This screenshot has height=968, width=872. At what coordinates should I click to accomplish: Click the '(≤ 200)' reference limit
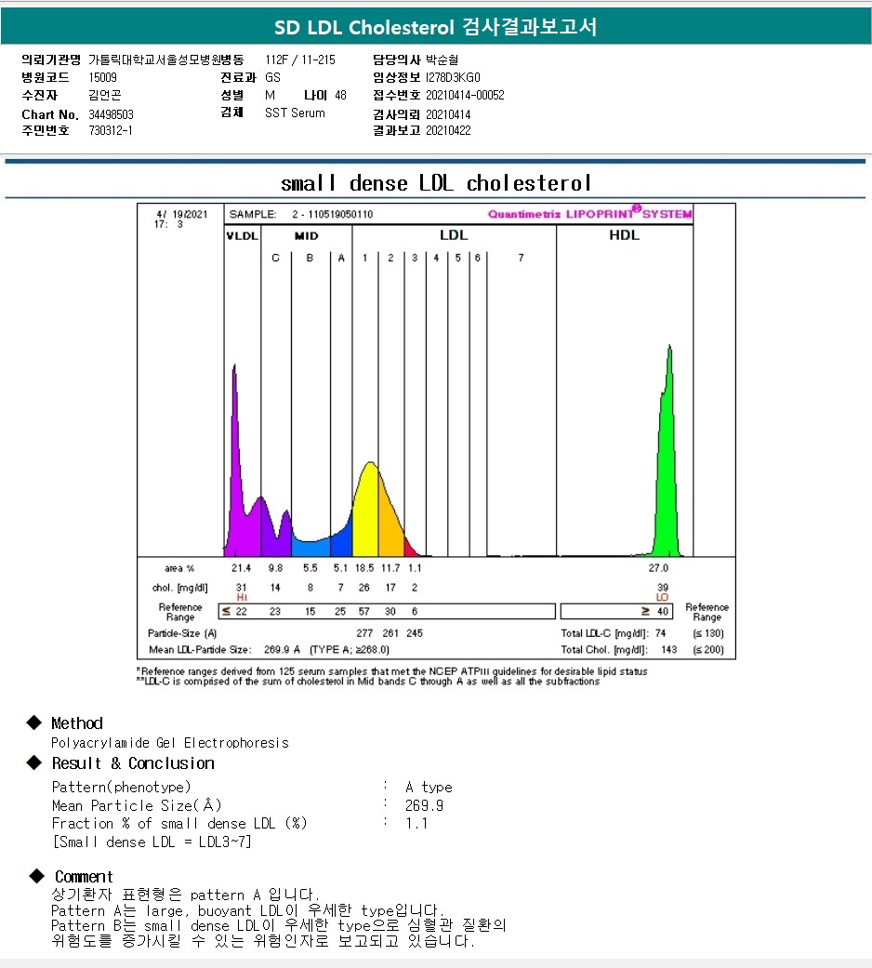click(707, 649)
